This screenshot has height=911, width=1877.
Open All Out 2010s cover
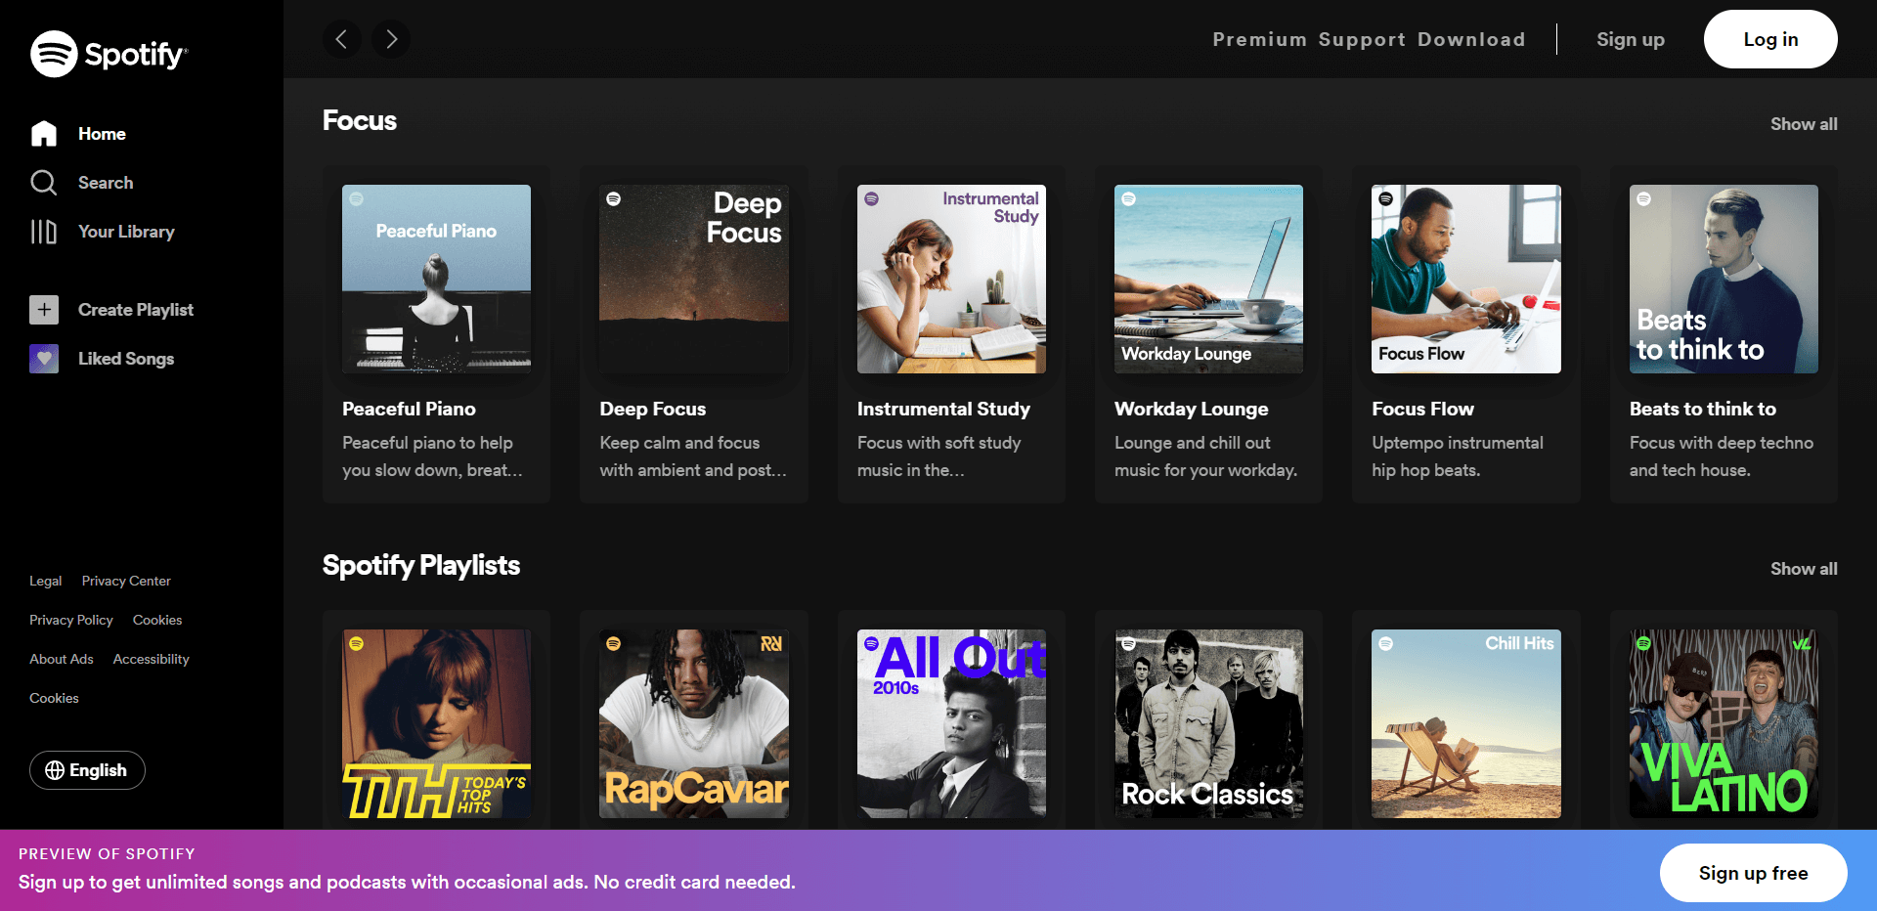[x=951, y=723]
